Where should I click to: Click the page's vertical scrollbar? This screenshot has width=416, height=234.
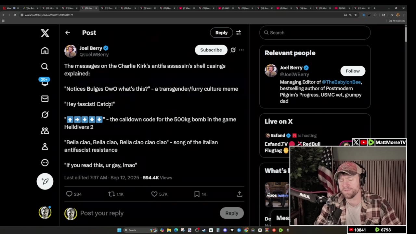[x=406, y=34]
